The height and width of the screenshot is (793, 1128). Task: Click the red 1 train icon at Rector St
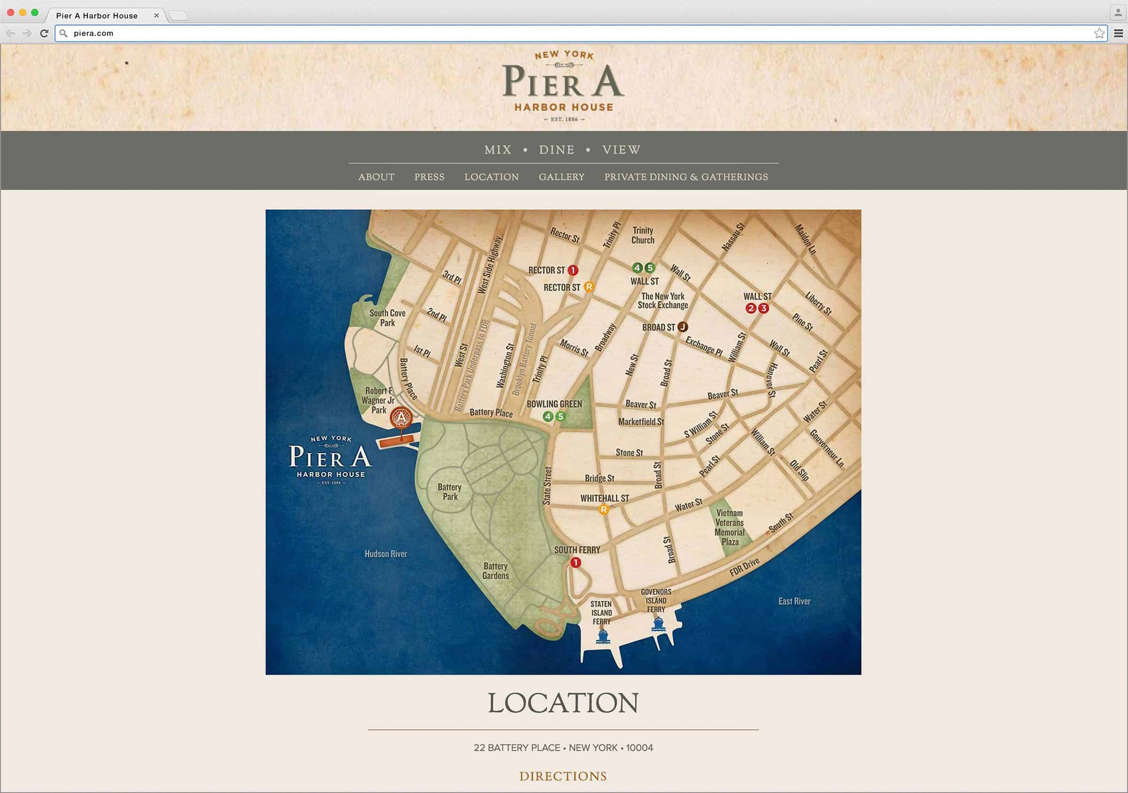click(573, 271)
